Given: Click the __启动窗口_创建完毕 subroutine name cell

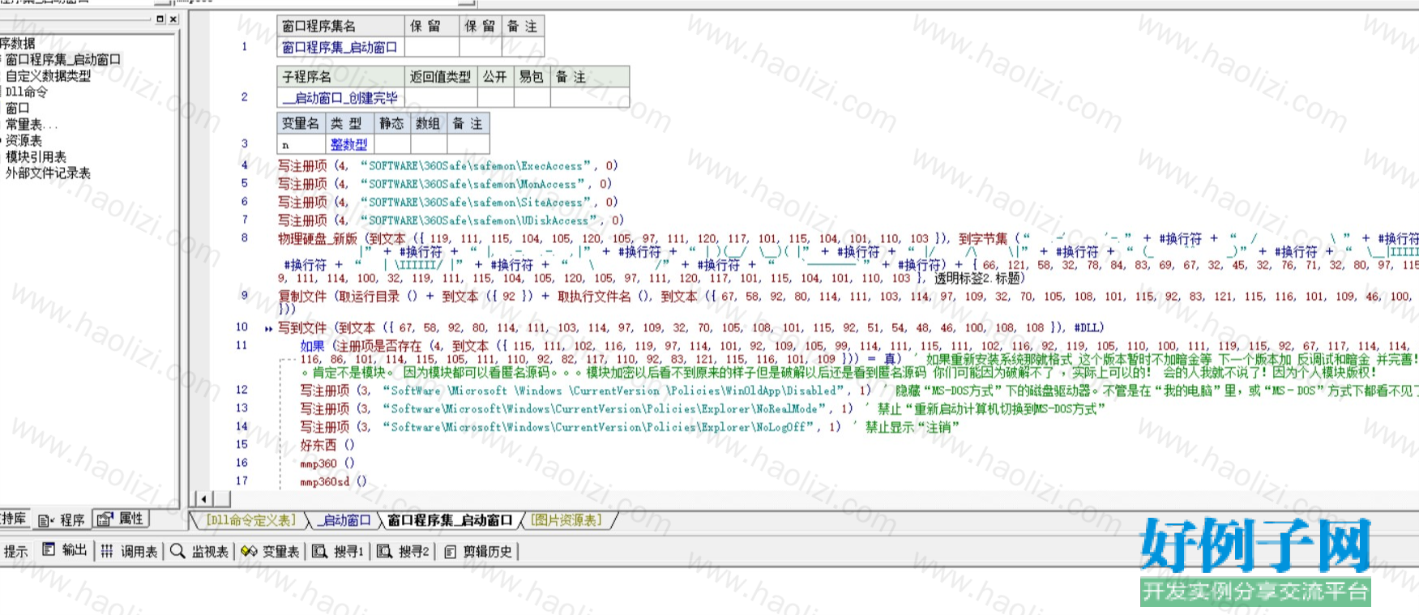Looking at the screenshot, I should [x=340, y=97].
